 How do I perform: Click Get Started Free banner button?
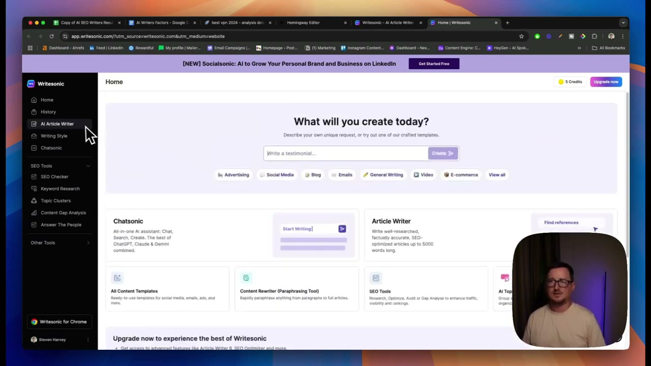pos(434,64)
